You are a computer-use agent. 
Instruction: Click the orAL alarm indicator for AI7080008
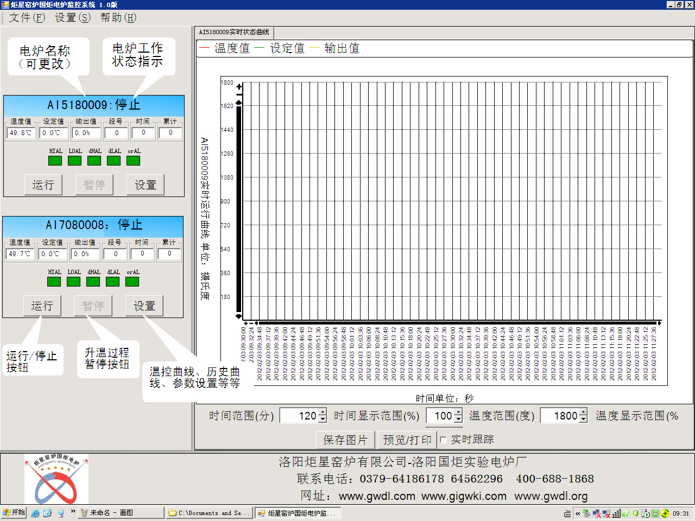pyautogui.click(x=132, y=282)
